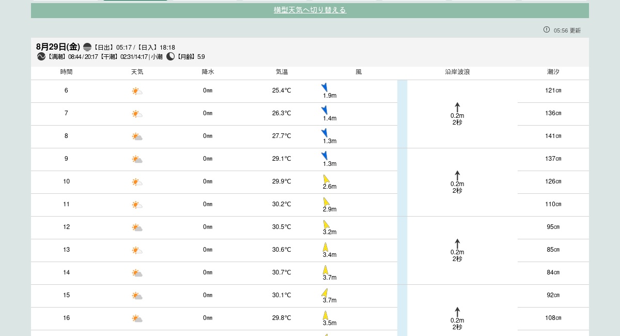Click the 30.7℃ temperature at 14 o'clock
This screenshot has height=336, width=620.
click(282, 272)
